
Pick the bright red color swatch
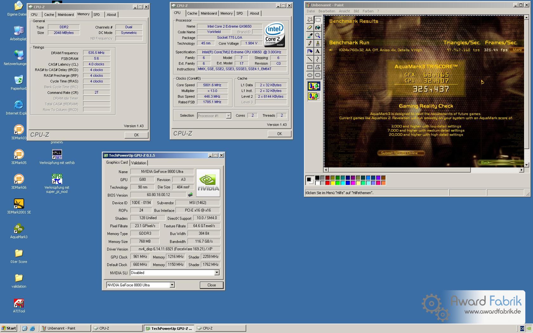pos(327,183)
